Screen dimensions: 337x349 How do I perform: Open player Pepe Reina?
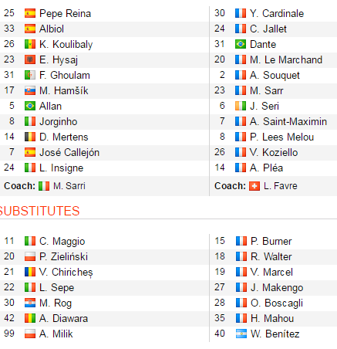pos(65,14)
